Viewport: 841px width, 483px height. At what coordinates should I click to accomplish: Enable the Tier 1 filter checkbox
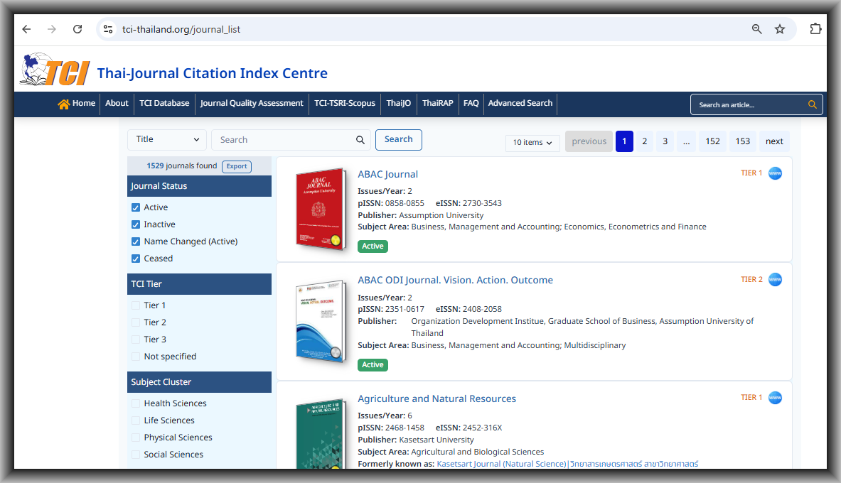click(136, 305)
